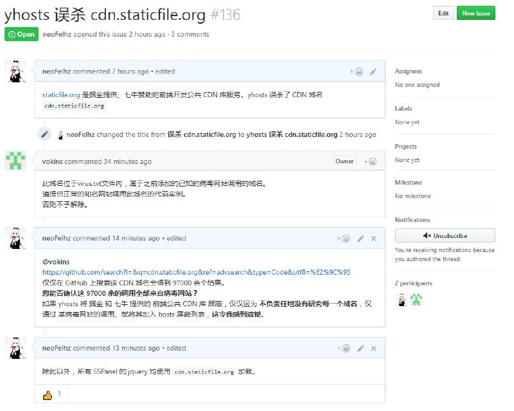Open neoFelhz's avatar on first comment
514x411 pixels.
15,71
